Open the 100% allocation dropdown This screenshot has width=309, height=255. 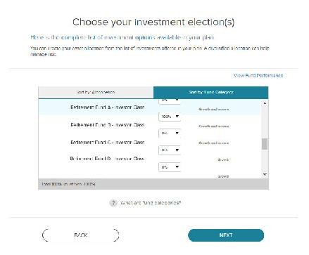pos(170,117)
